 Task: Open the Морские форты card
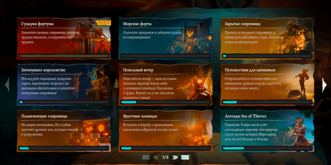pyautogui.click(x=165, y=38)
